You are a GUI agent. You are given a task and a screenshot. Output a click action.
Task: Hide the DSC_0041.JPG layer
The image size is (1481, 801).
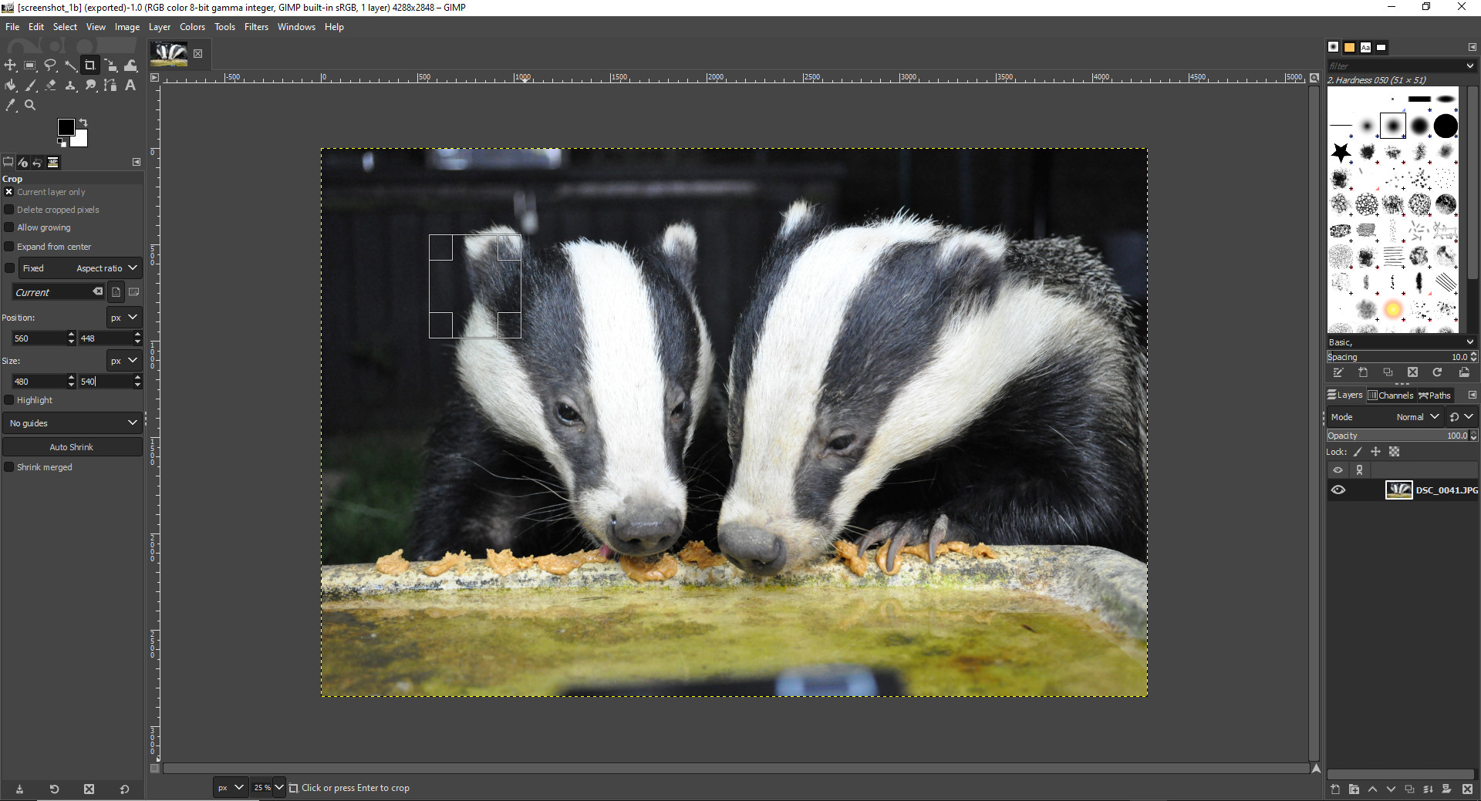[1338, 490]
